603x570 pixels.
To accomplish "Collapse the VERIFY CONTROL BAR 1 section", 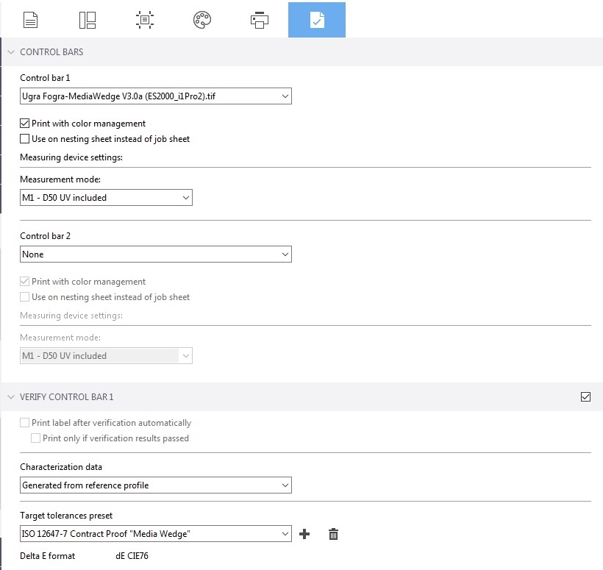I will pyautogui.click(x=10, y=396).
